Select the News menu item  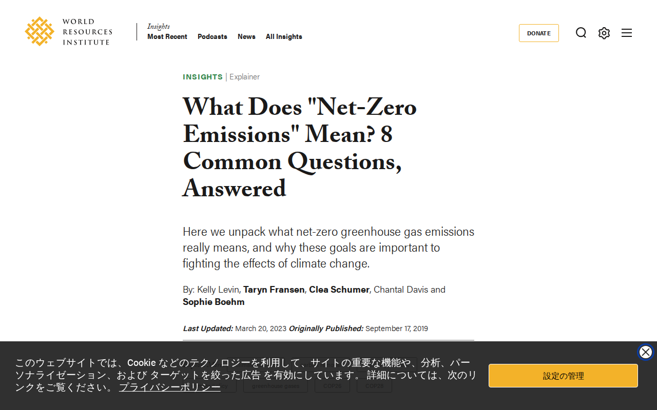point(246,36)
